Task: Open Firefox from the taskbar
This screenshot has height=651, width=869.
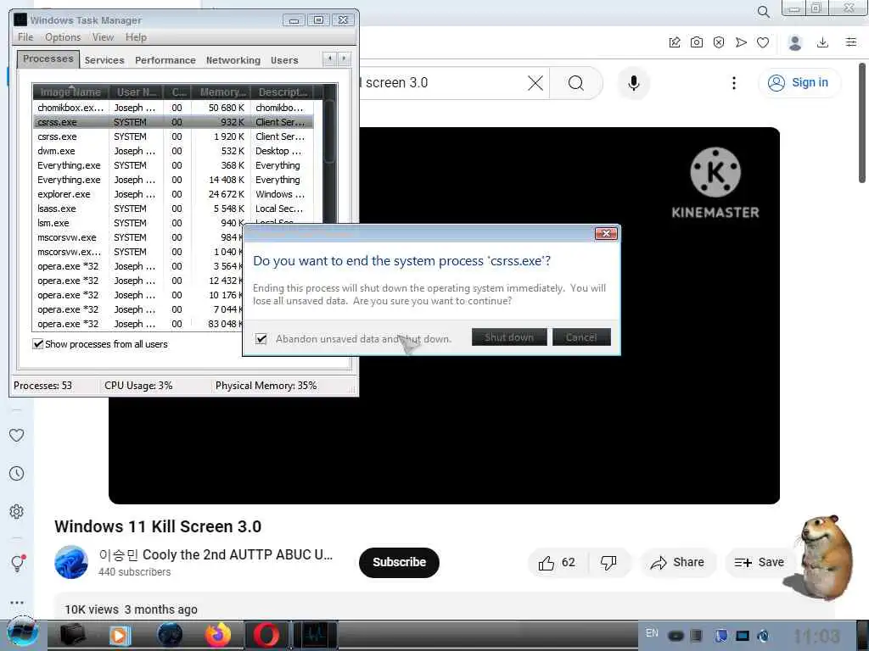Action: point(218,635)
